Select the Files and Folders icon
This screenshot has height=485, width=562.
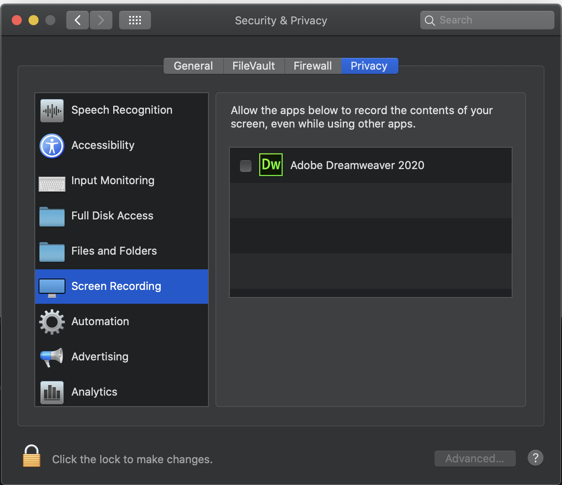click(x=52, y=252)
